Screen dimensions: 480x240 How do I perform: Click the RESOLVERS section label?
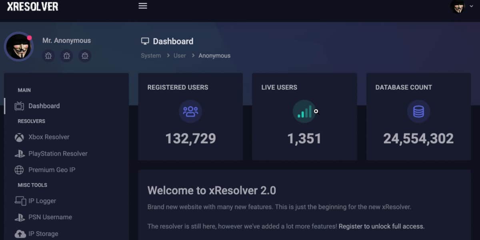click(31, 121)
